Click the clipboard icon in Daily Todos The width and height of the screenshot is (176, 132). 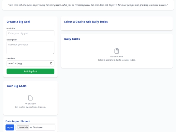pos(117,51)
